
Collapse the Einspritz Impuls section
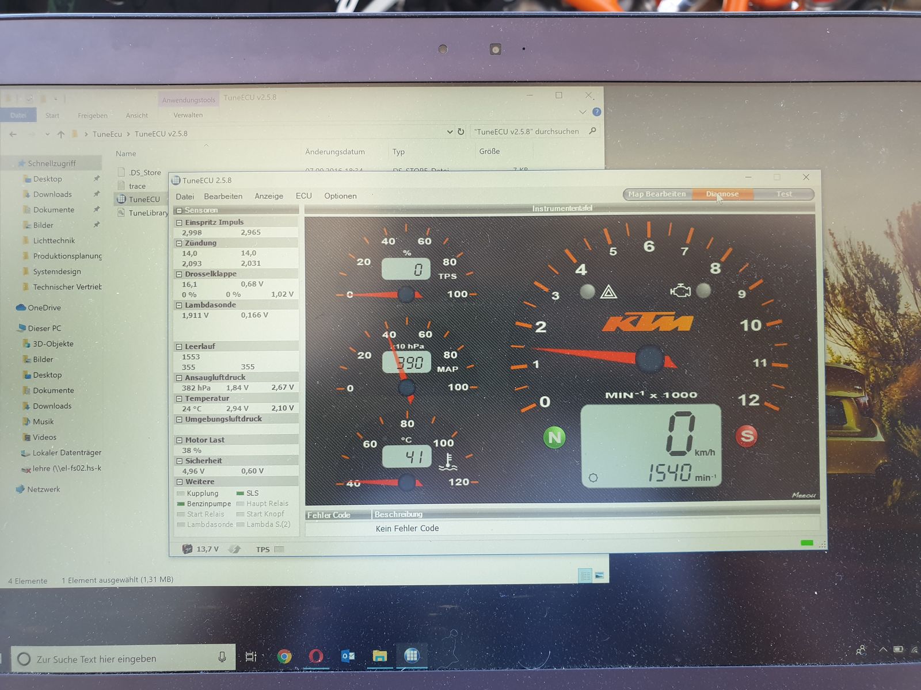pyautogui.click(x=179, y=223)
